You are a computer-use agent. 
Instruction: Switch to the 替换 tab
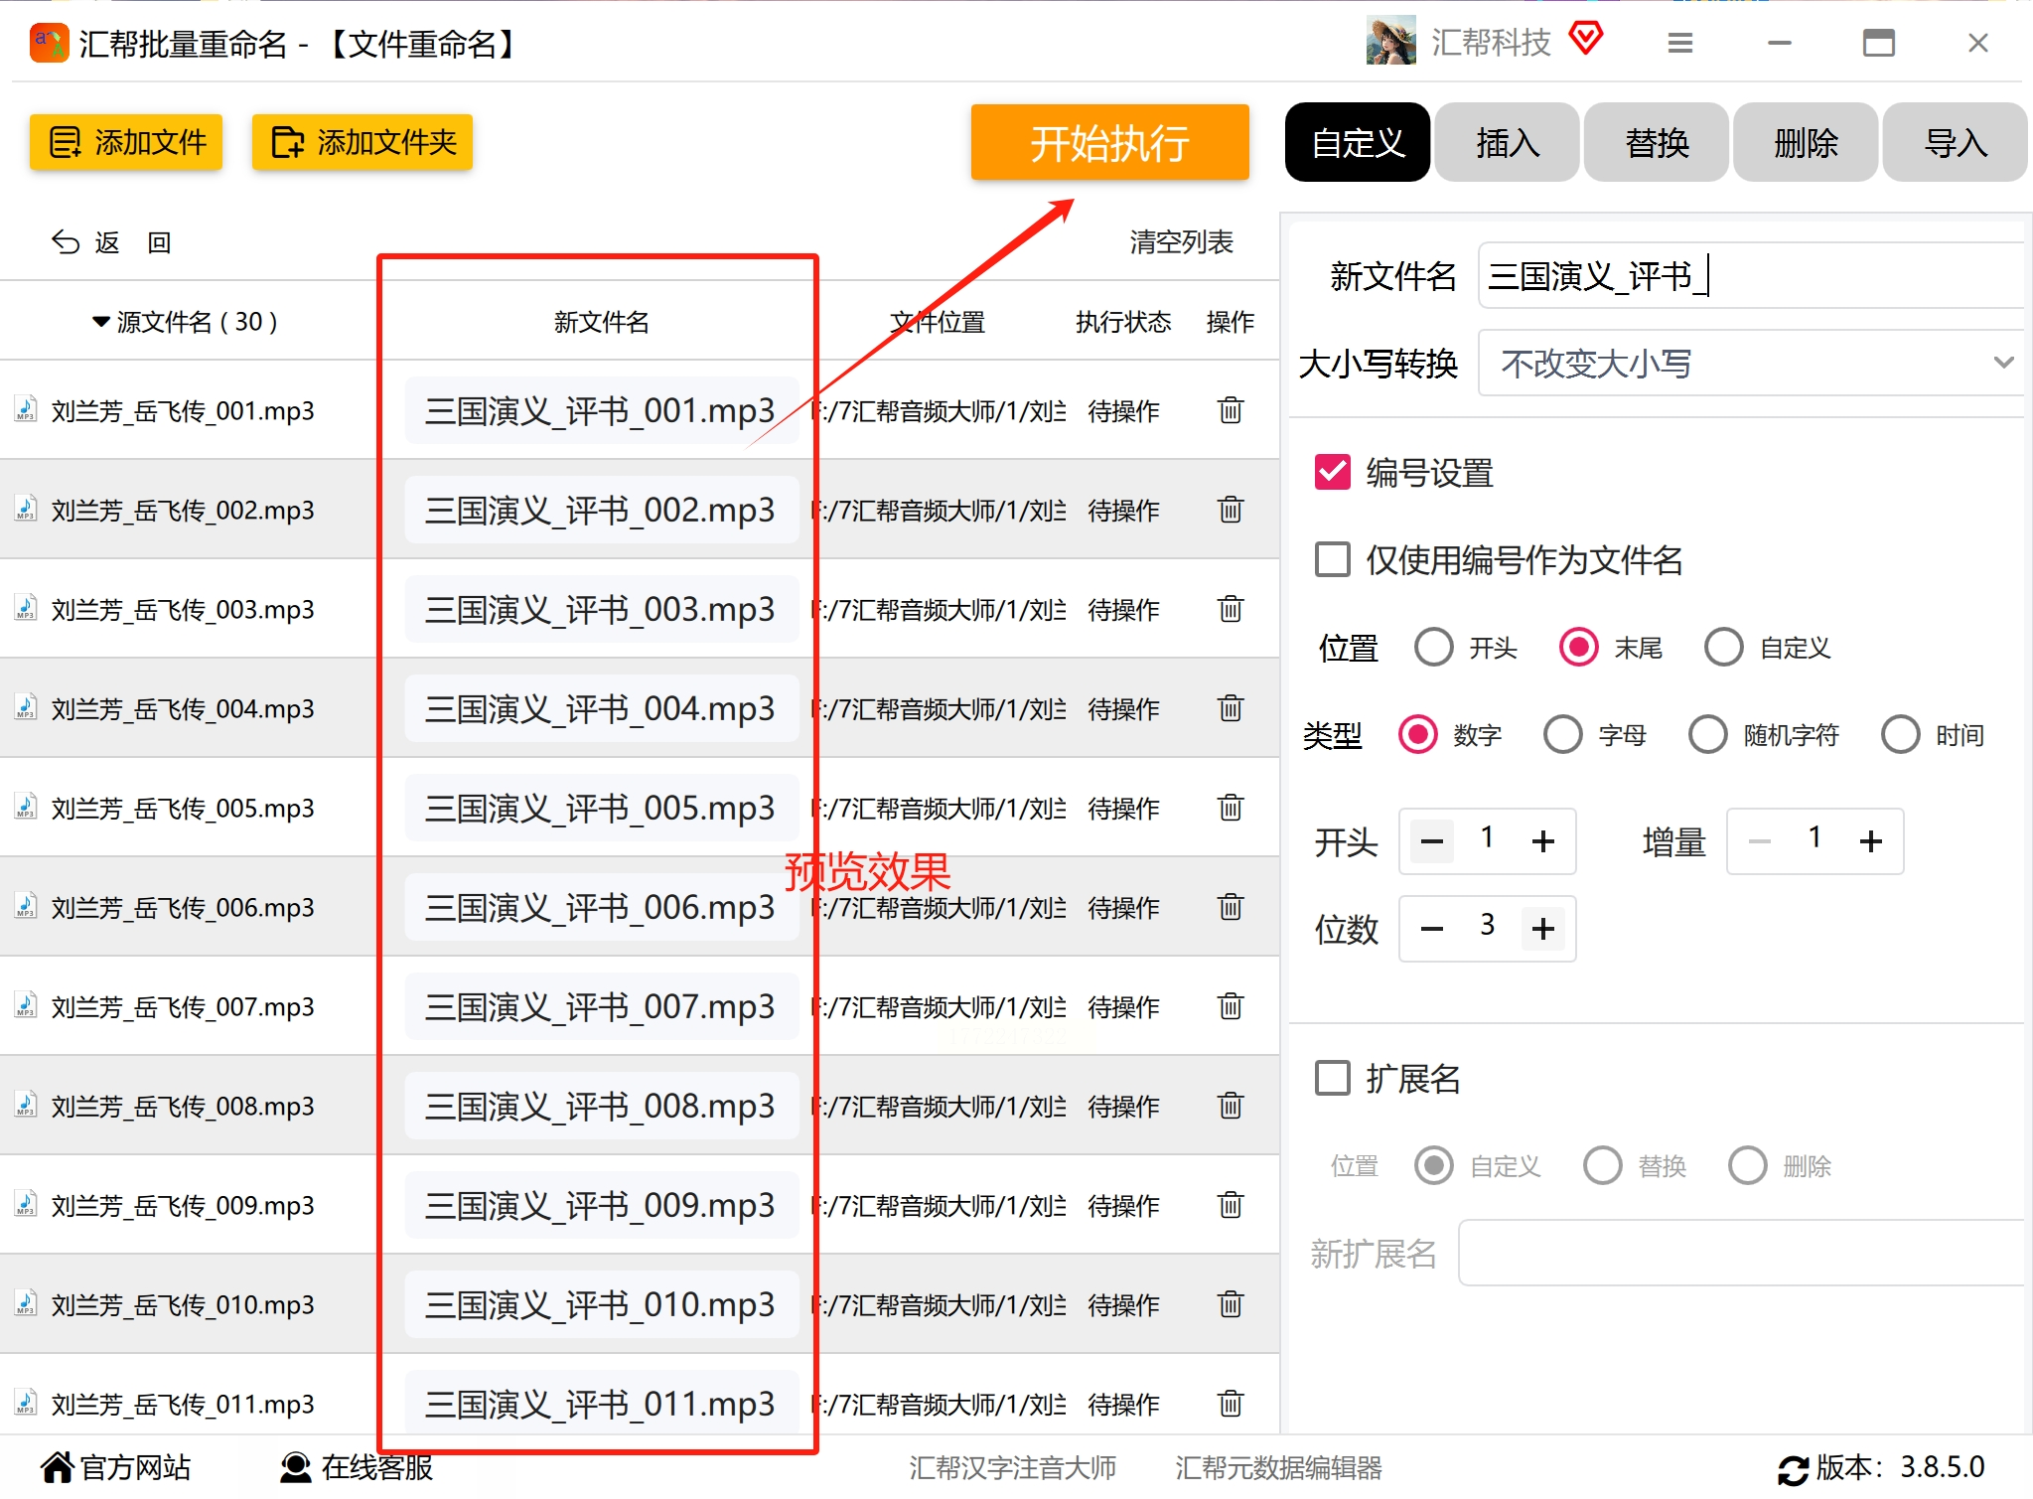1656,143
